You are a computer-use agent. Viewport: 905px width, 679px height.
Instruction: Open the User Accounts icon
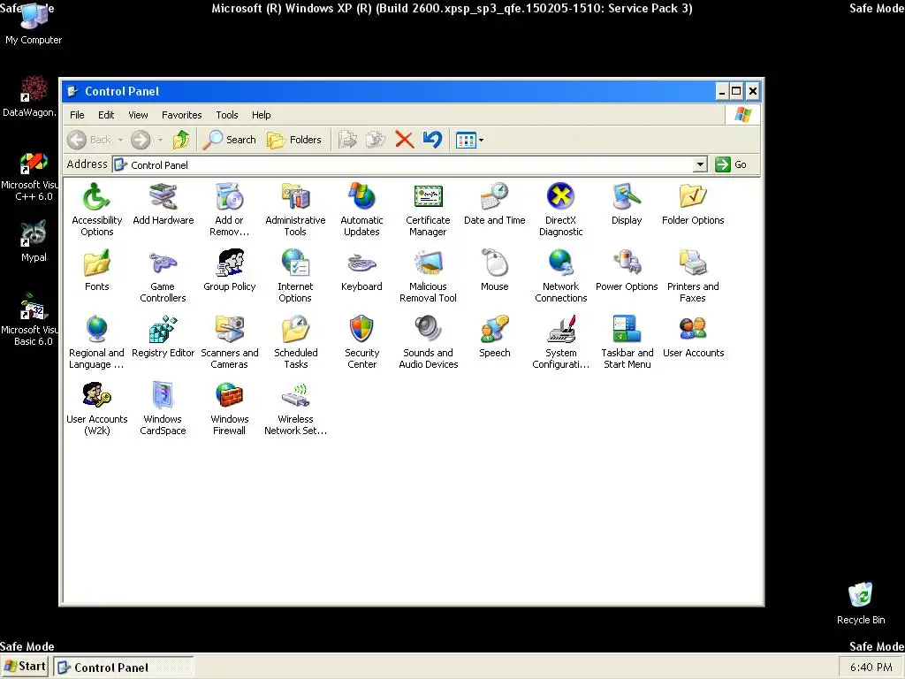point(693,331)
